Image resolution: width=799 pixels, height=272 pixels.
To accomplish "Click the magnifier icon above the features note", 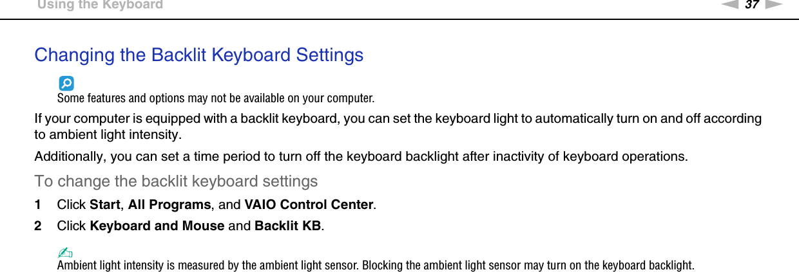I will click(x=66, y=84).
